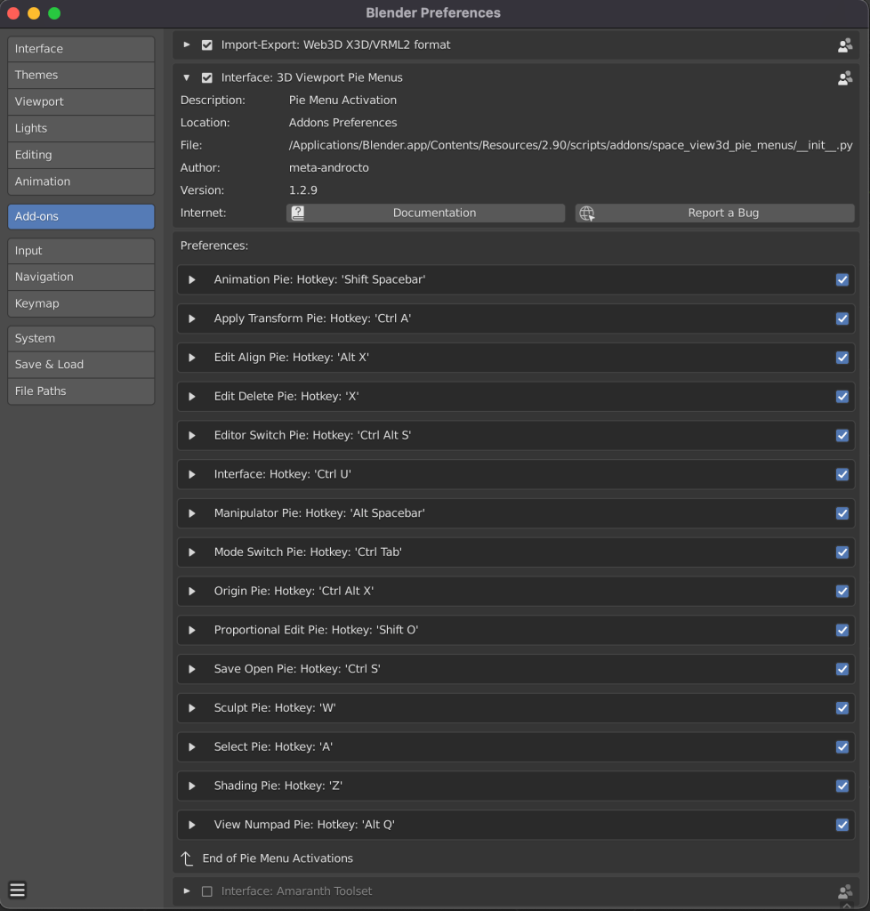This screenshot has height=911, width=870.
Task: Select the Save & Load preferences category
Action: (80, 364)
